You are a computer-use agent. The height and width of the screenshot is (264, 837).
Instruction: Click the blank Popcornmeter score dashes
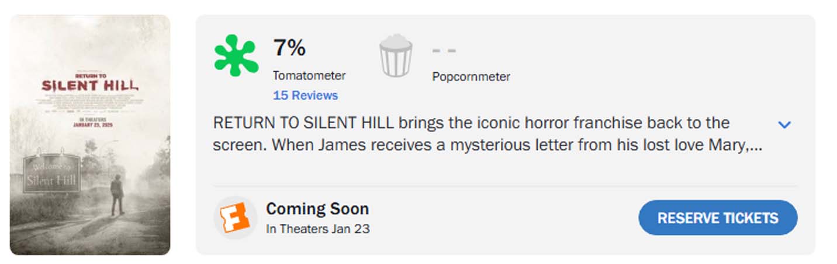(x=444, y=51)
